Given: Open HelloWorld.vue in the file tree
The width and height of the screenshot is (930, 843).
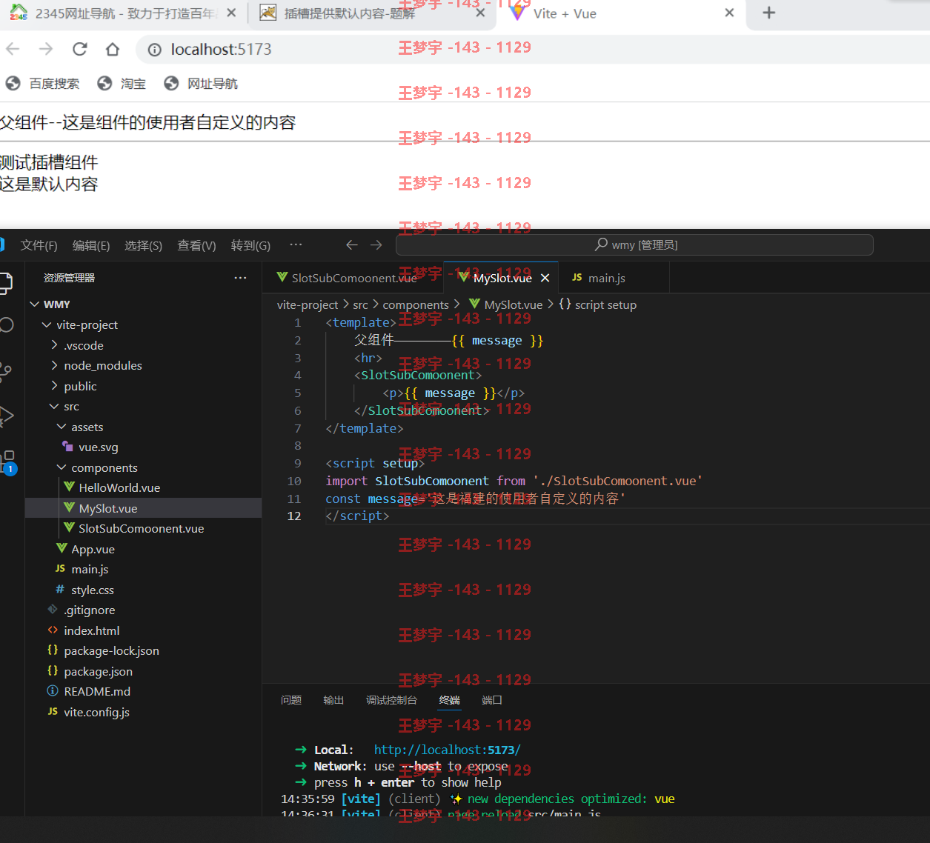Looking at the screenshot, I should 119,488.
